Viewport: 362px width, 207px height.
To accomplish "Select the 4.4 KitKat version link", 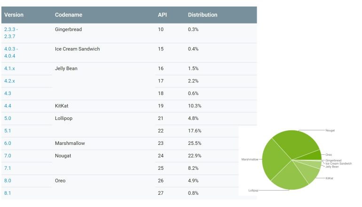I will [x=8, y=106].
